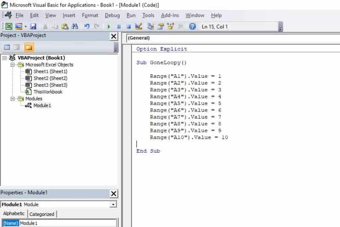Click the Range("A1").Value = 1 line
Viewport: 340px width, 227px height.
tap(185, 76)
